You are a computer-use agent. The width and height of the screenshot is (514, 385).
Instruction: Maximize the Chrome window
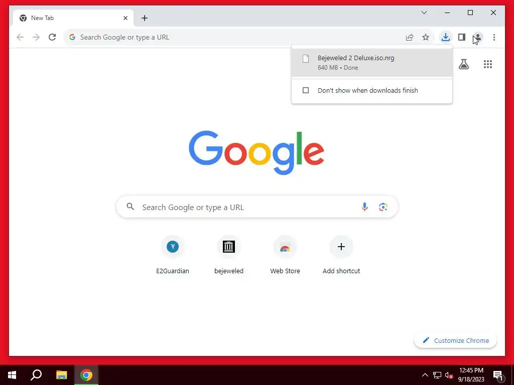tap(470, 13)
